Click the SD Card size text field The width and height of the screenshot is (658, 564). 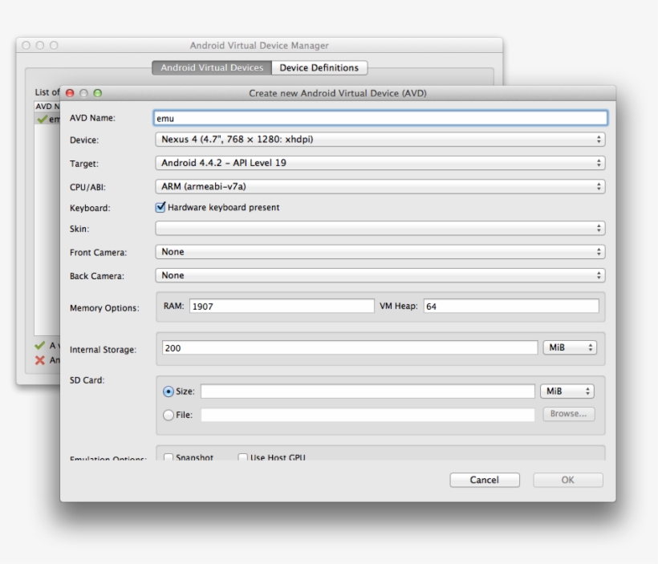tap(367, 392)
